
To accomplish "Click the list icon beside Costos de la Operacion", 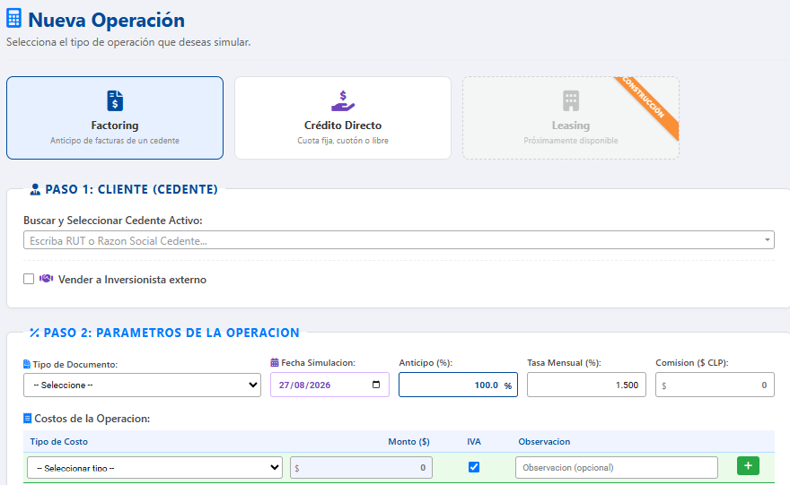I will click(27, 418).
